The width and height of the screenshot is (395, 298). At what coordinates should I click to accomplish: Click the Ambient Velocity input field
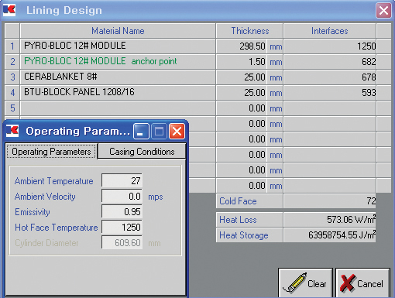122,197
